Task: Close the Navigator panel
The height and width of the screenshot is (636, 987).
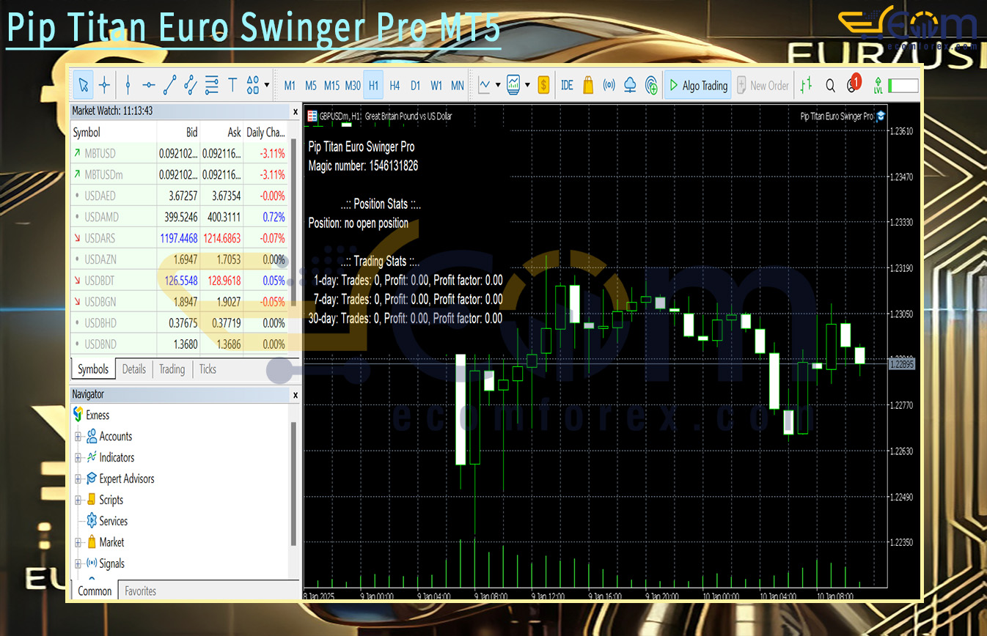Action: 296,395
